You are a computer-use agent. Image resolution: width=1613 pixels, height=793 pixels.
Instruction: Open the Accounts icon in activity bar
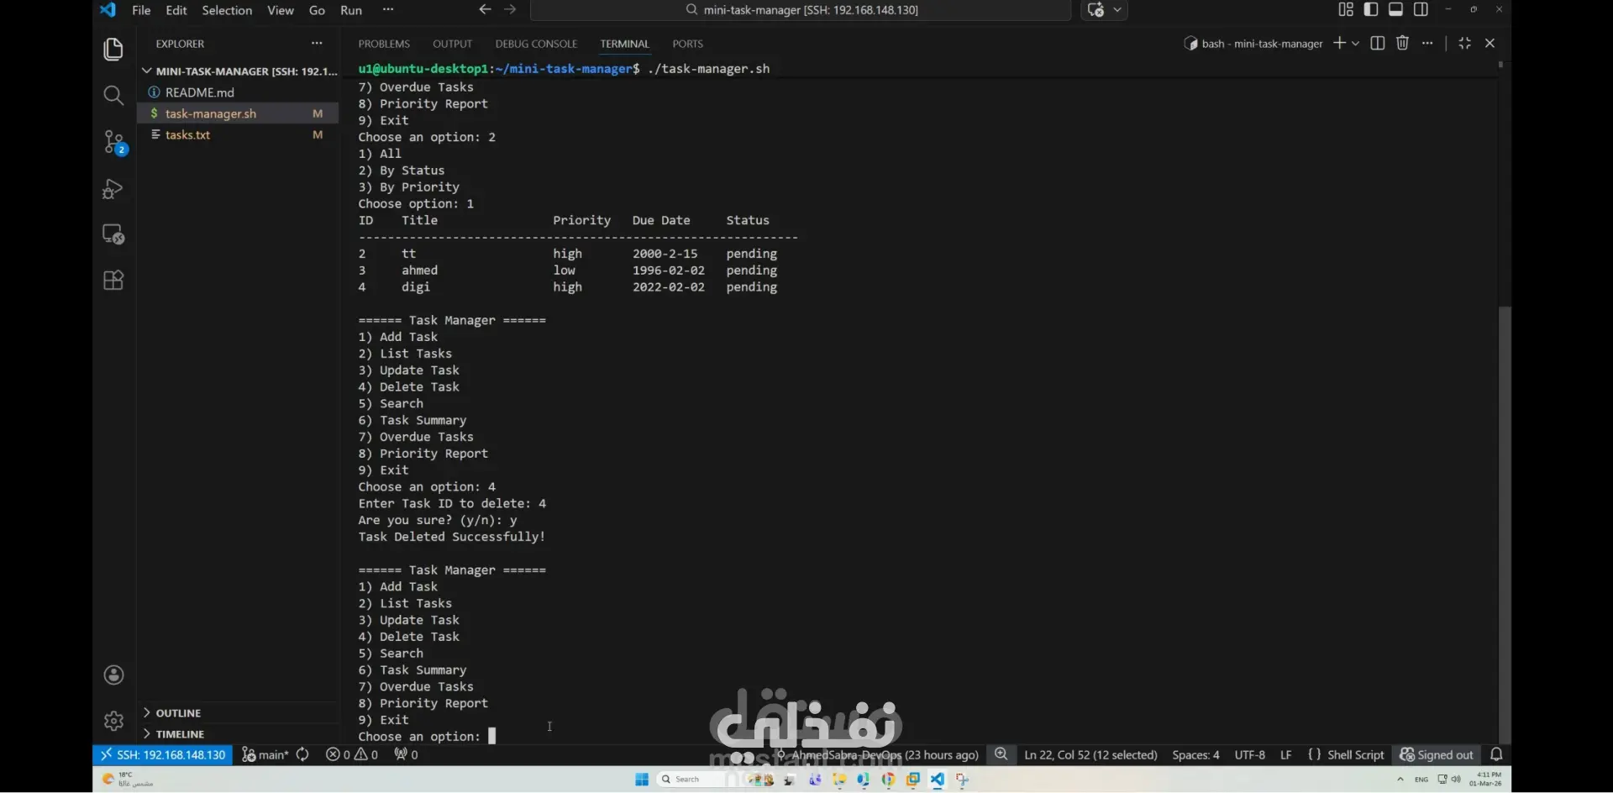(x=113, y=675)
